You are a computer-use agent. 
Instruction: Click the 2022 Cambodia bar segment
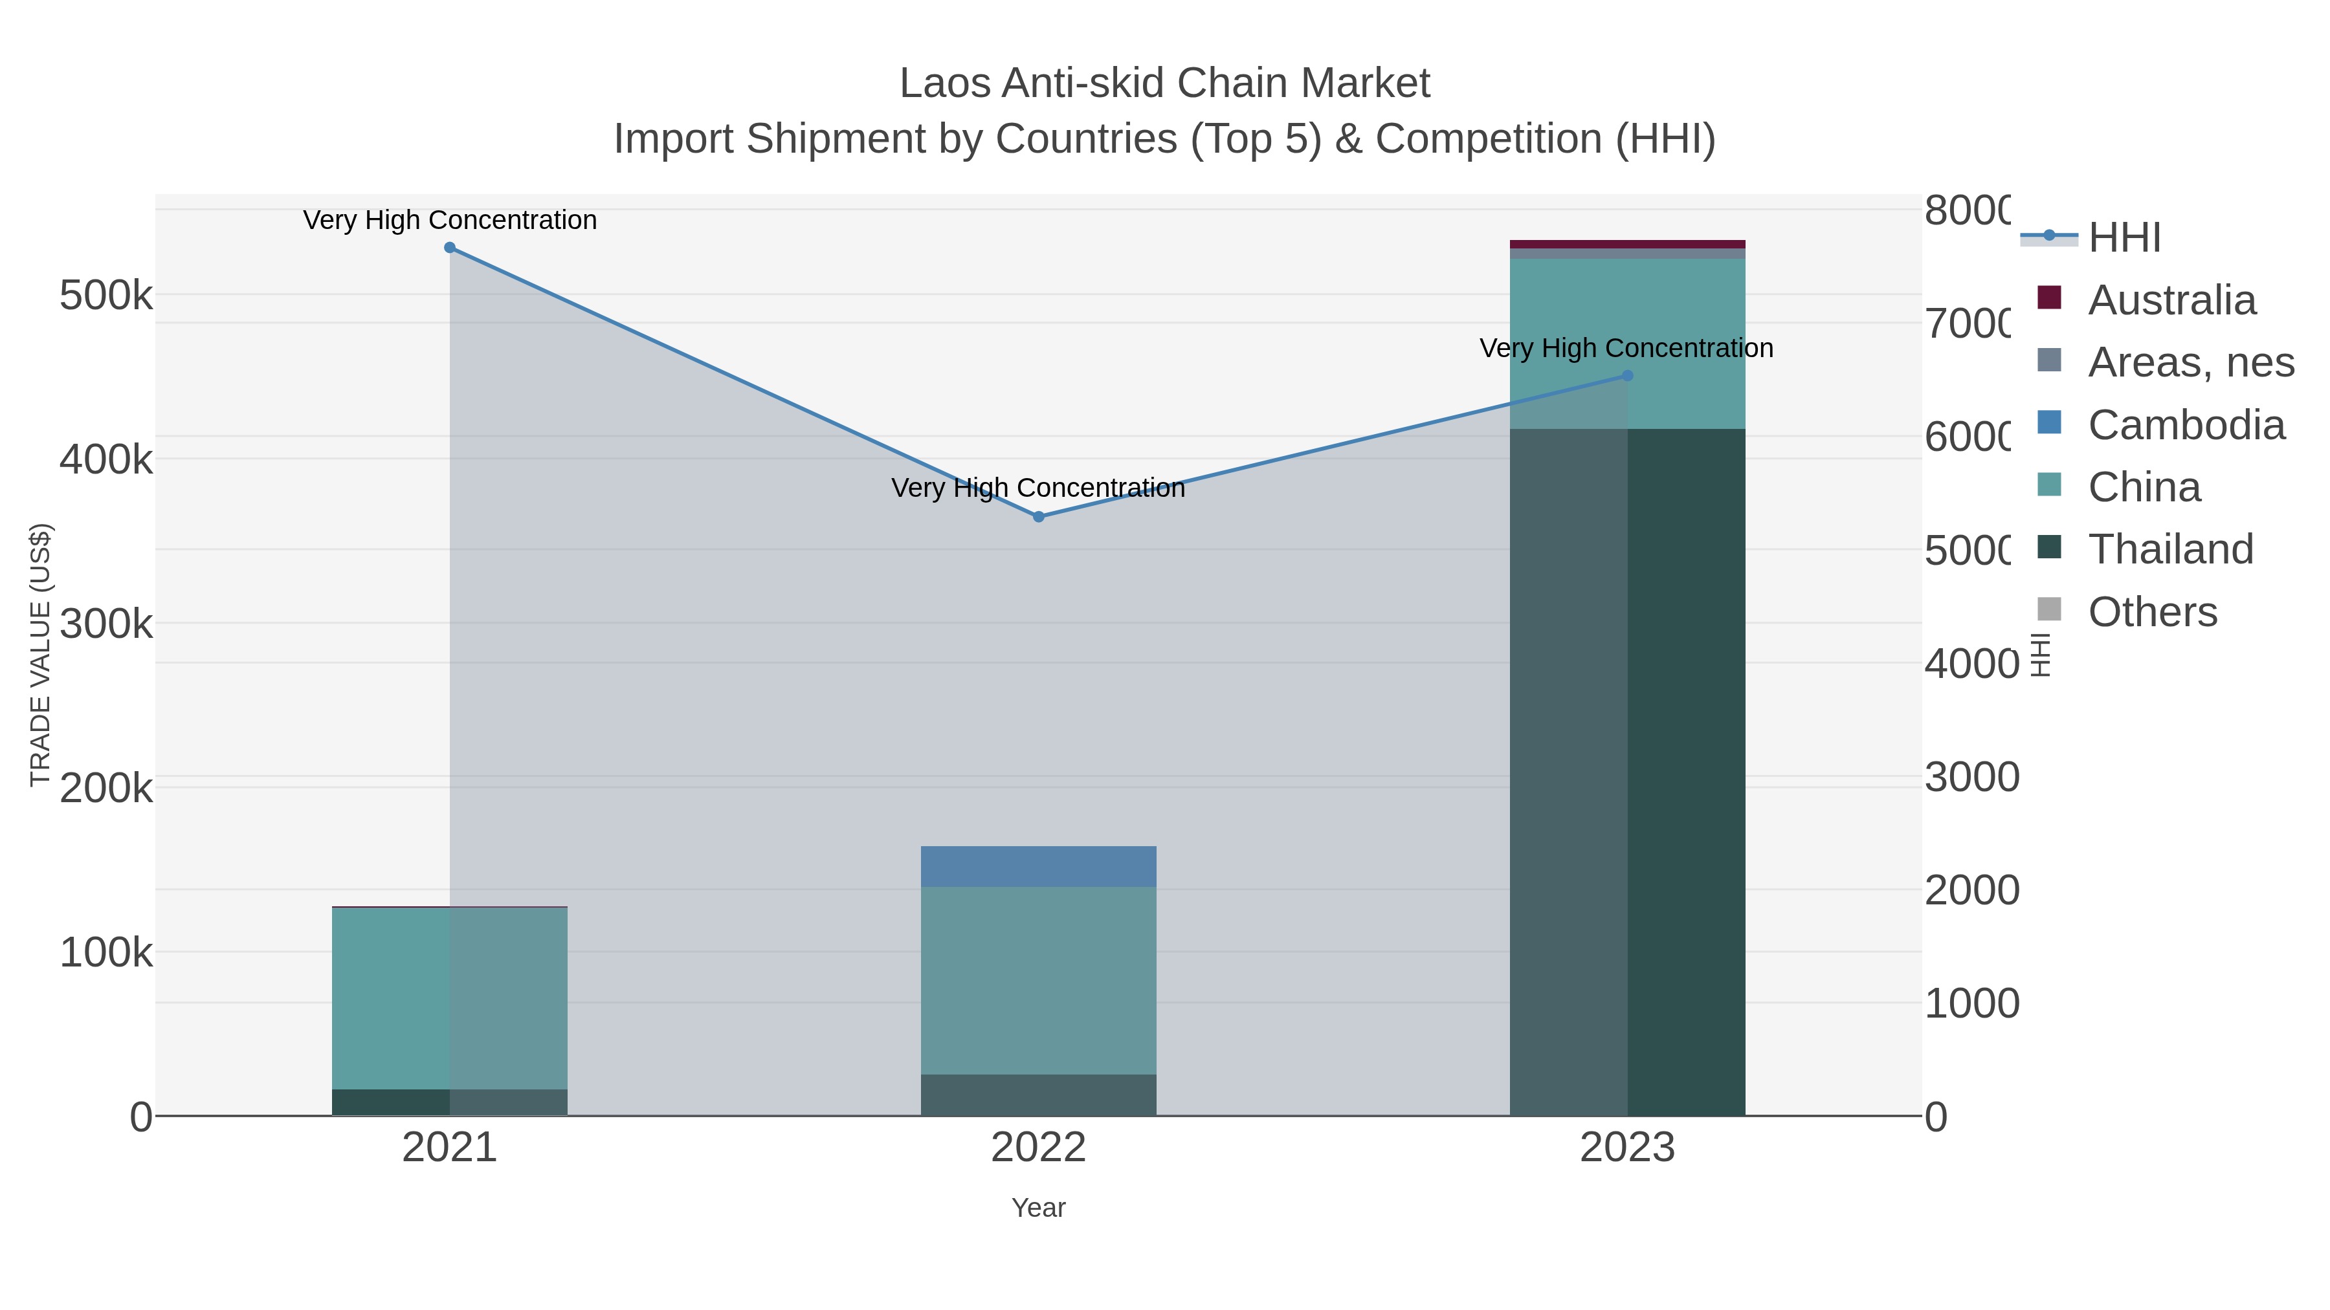[x=1038, y=866]
